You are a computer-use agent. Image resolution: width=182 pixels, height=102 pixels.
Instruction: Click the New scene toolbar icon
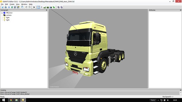(x=3, y=7)
